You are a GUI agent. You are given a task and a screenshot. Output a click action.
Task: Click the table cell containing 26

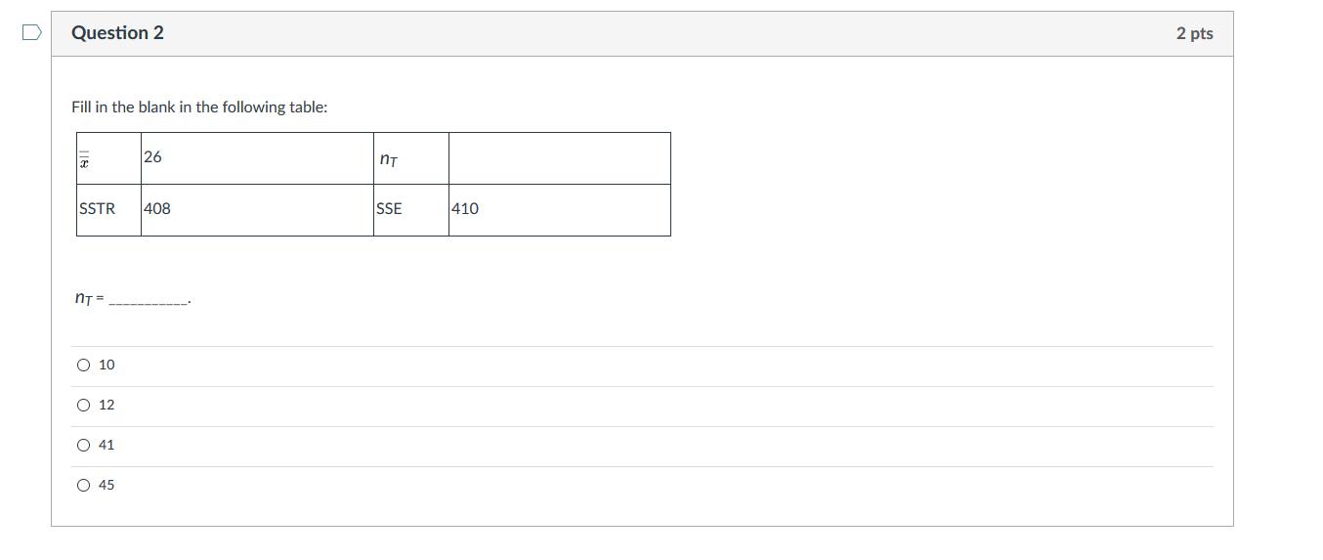pyautogui.click(x=257, y=158)
